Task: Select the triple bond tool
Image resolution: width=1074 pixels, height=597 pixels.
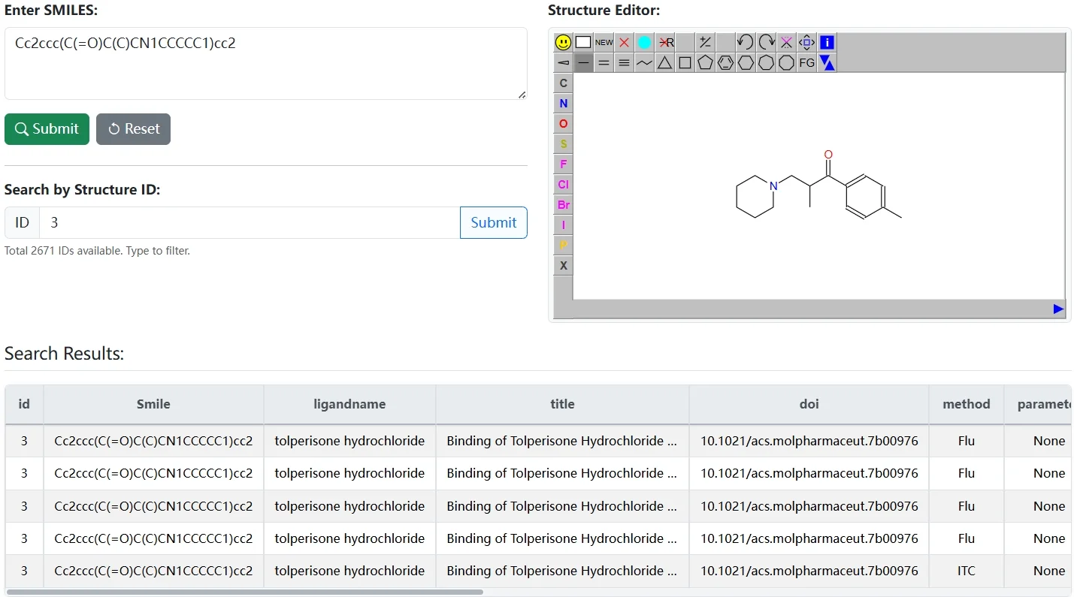Action: tap(624, 63)
